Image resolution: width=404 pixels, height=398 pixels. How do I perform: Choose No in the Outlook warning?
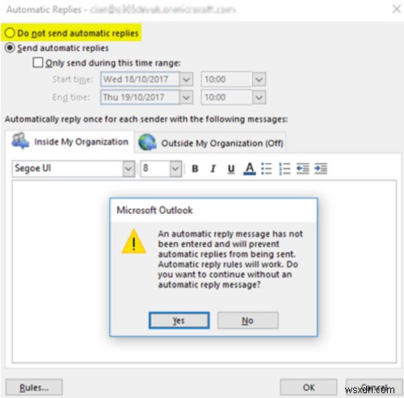pos(248,320)
